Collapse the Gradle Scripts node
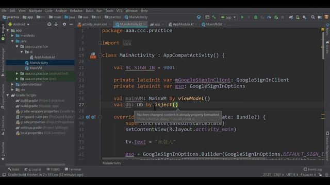Image resolution: width=330 pixels, height=185 pixels. pyautogui.click(x=8, y=95)
